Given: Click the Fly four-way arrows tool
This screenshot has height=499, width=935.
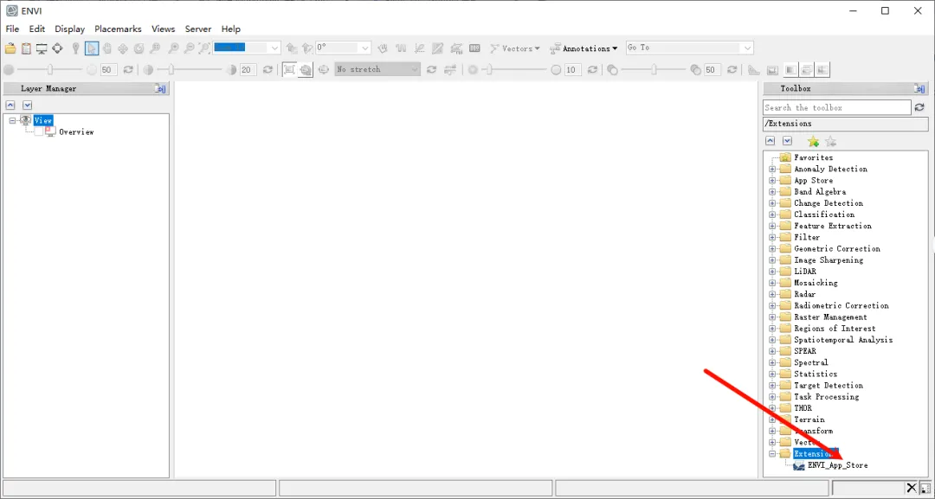Looking at the screenshot, I should coord(123,48).
